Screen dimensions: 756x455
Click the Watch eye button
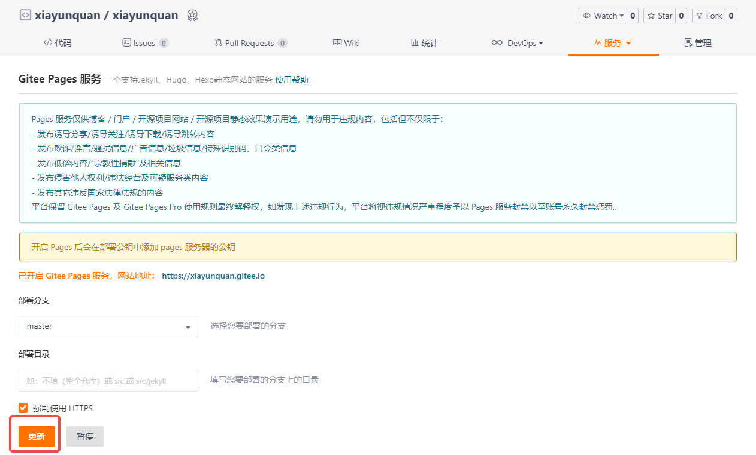pos(603,16)
